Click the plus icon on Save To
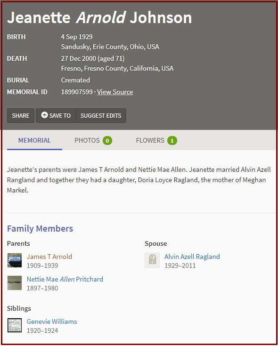Screen dimensions: 278x346 tap(44, 115)
